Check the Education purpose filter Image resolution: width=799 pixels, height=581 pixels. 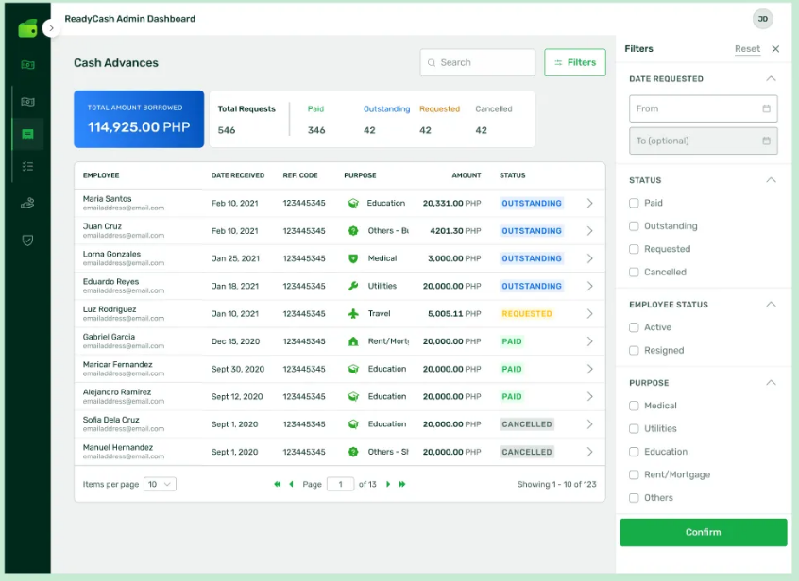(634, 452)
